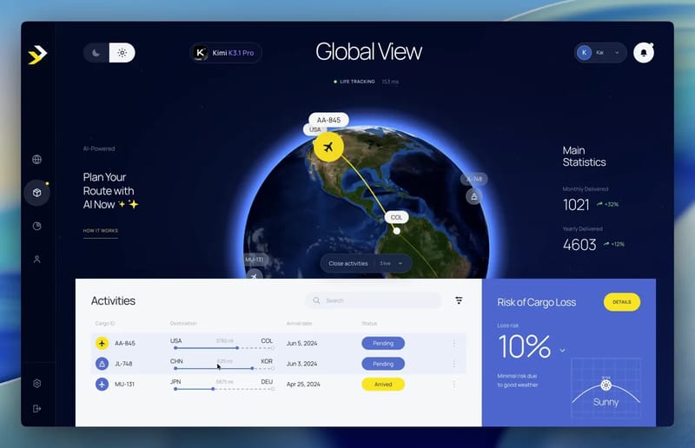Click the K user avatar
This screenshot has width=695, height=448.
pos(584,52)
